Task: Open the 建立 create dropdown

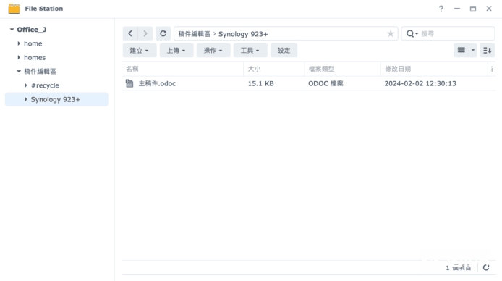Action: click(x=140, y=50)
